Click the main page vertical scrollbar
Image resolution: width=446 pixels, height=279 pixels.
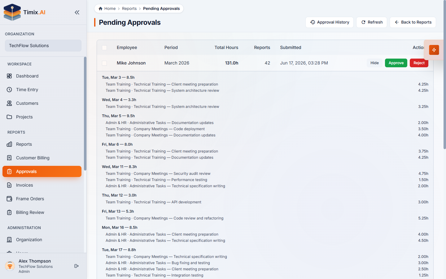click(x=445, y=74)
